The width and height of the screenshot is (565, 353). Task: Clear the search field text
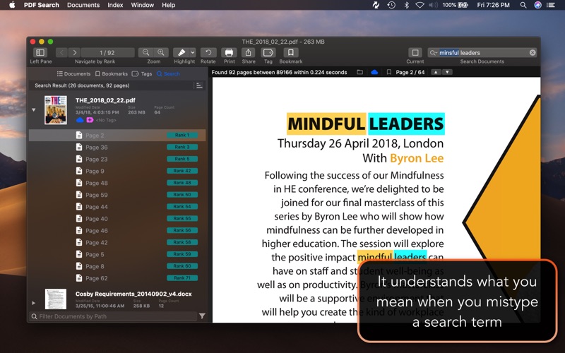tap(533, 52)
